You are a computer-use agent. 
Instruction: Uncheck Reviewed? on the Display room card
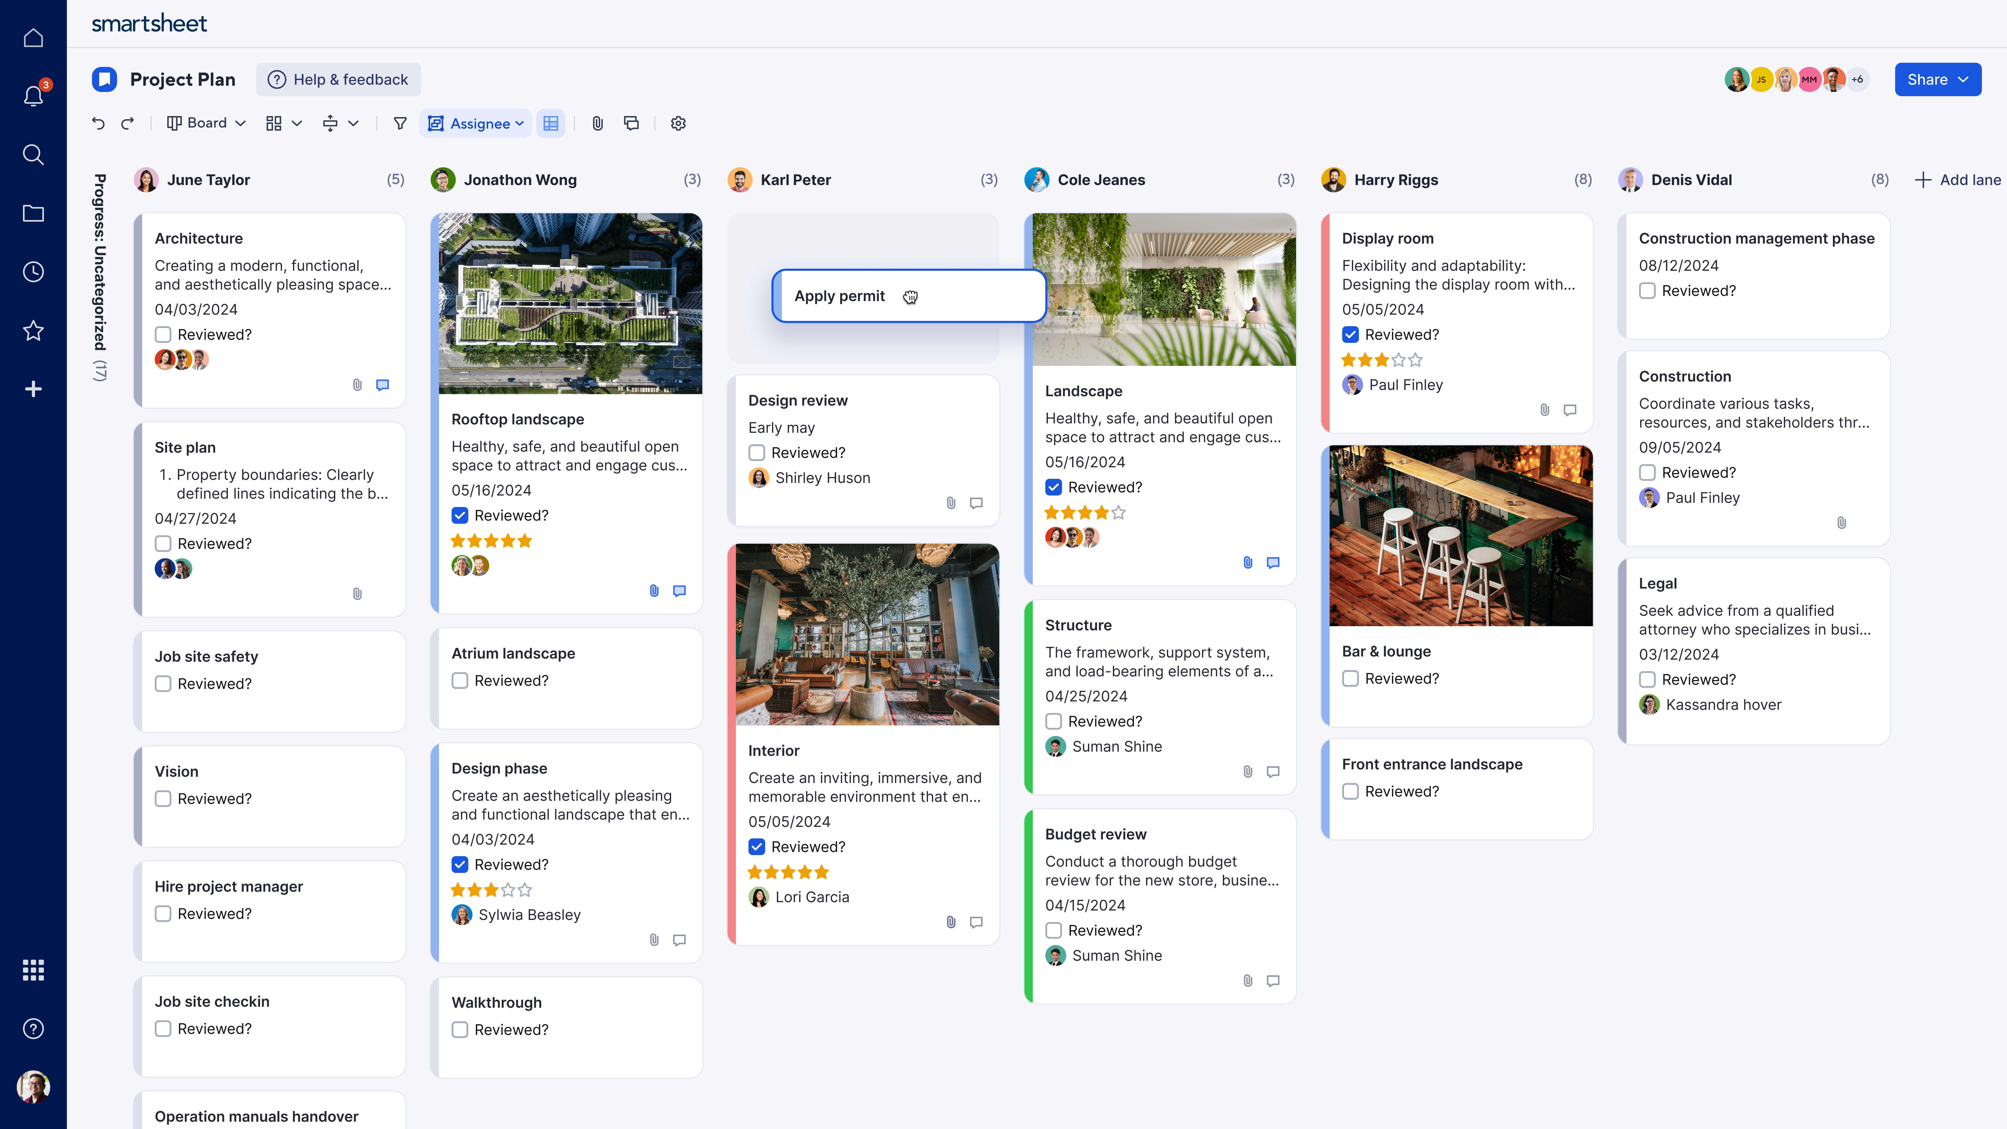(x=1350, y=334)
